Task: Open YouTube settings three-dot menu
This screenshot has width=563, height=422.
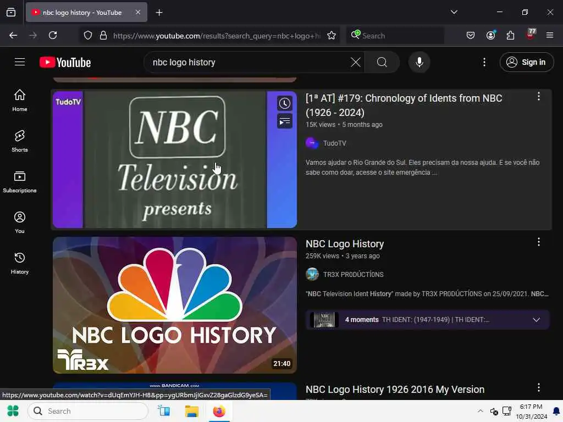Action: 484,62
